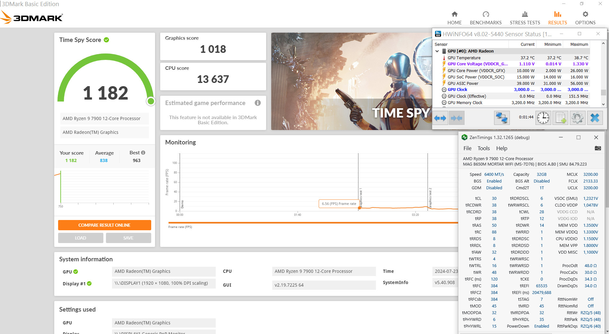Screen dimensions: 609x334
Task: Click the PowerDown Enabled value in ZenTimings
Action: [542, 326]
